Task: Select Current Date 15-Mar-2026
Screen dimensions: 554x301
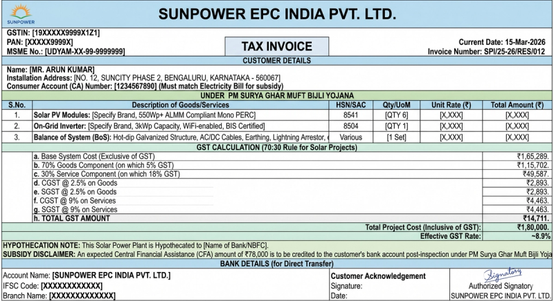Action: pyautogui.click(x=502, y=42)
